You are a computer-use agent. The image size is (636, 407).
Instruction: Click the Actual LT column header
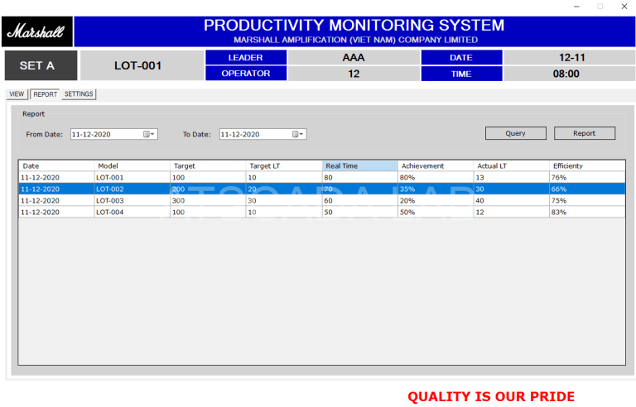[x=512, y=165]
